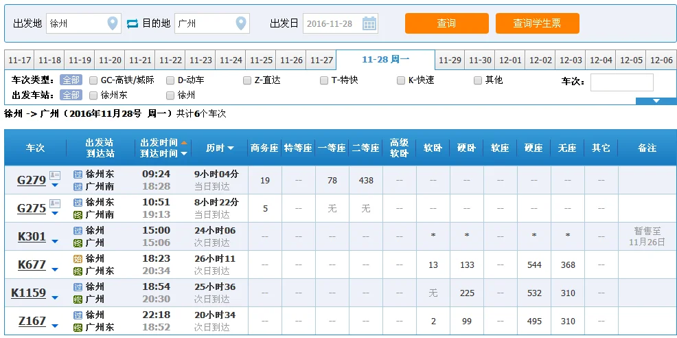Click the 目的地 input field with 广州
677x338 pixels.
[212, 23]
